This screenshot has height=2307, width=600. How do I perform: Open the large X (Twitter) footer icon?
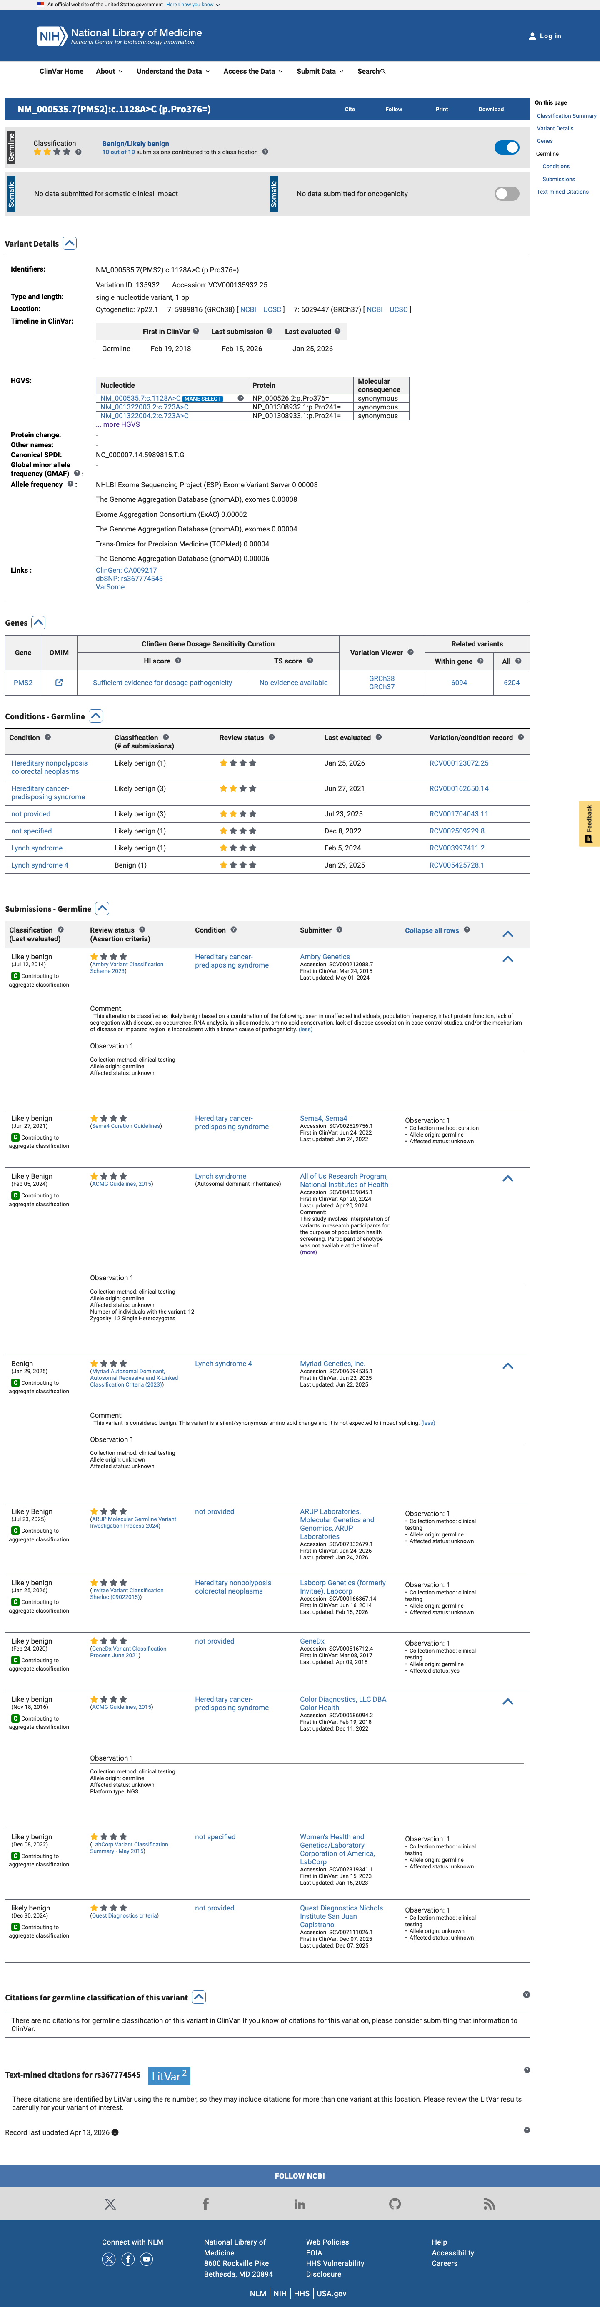(110, 2204)
